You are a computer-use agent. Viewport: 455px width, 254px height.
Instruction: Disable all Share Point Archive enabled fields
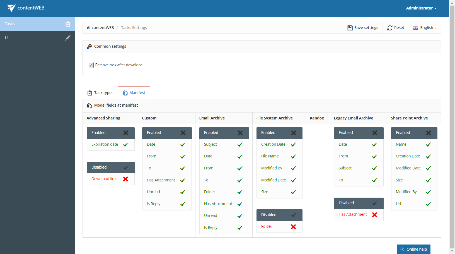429,133
